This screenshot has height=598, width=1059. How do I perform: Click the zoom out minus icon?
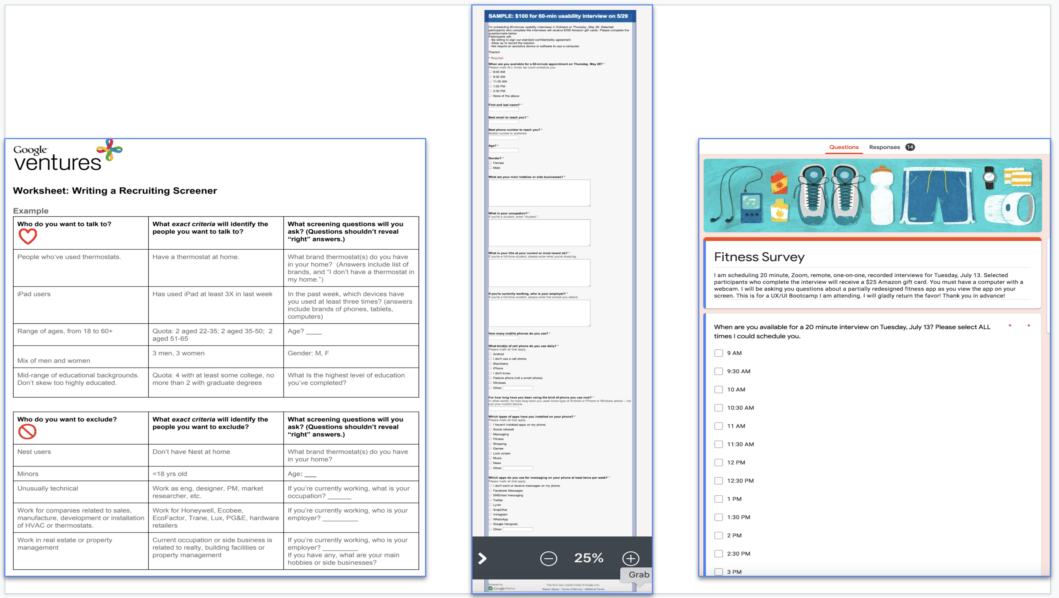point(548,559)
